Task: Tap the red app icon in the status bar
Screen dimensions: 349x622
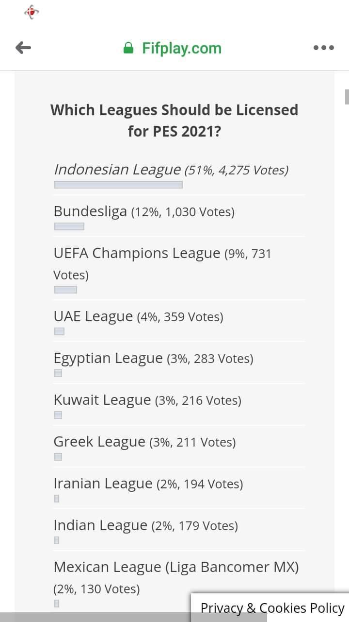Action: pyautogui.click(x=32, y=12)
